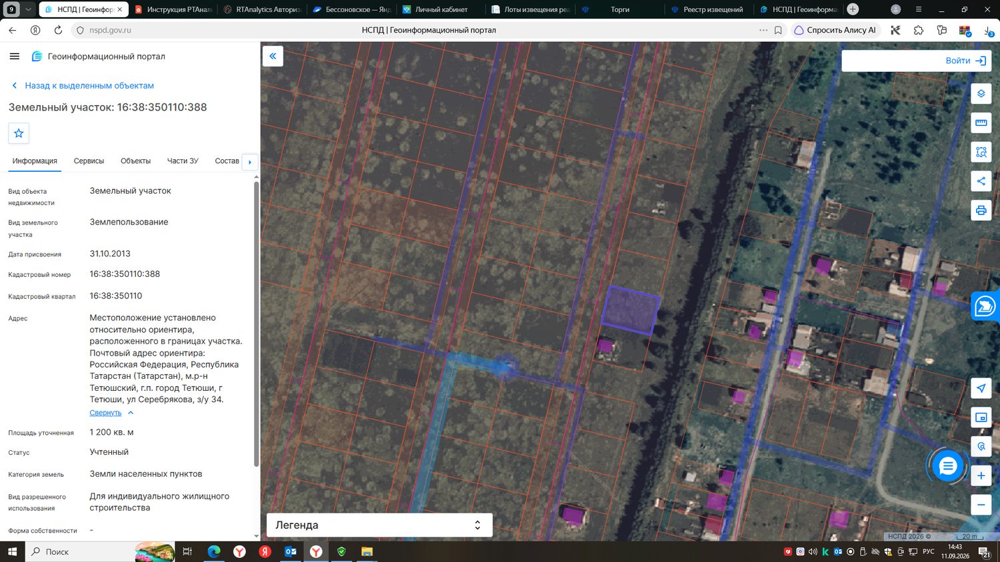1000x562 pixels.
Task: Expand the Легенда panel
Action: click(379, 525)
